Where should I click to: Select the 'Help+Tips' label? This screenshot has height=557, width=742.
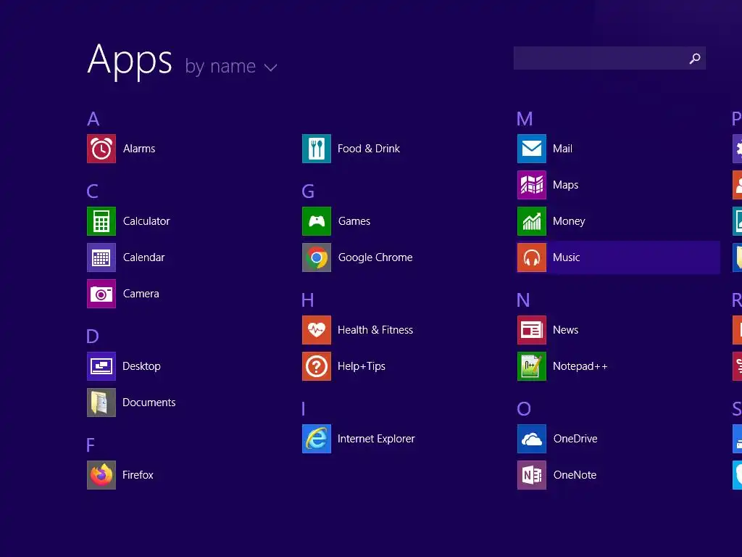(x=362, y=366)
